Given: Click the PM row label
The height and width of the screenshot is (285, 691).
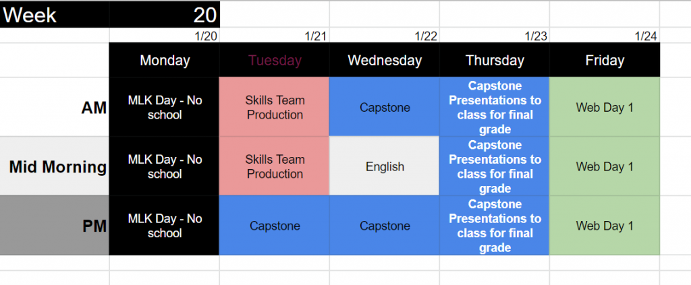Looking at the screenshot, I should coord(55,225).
